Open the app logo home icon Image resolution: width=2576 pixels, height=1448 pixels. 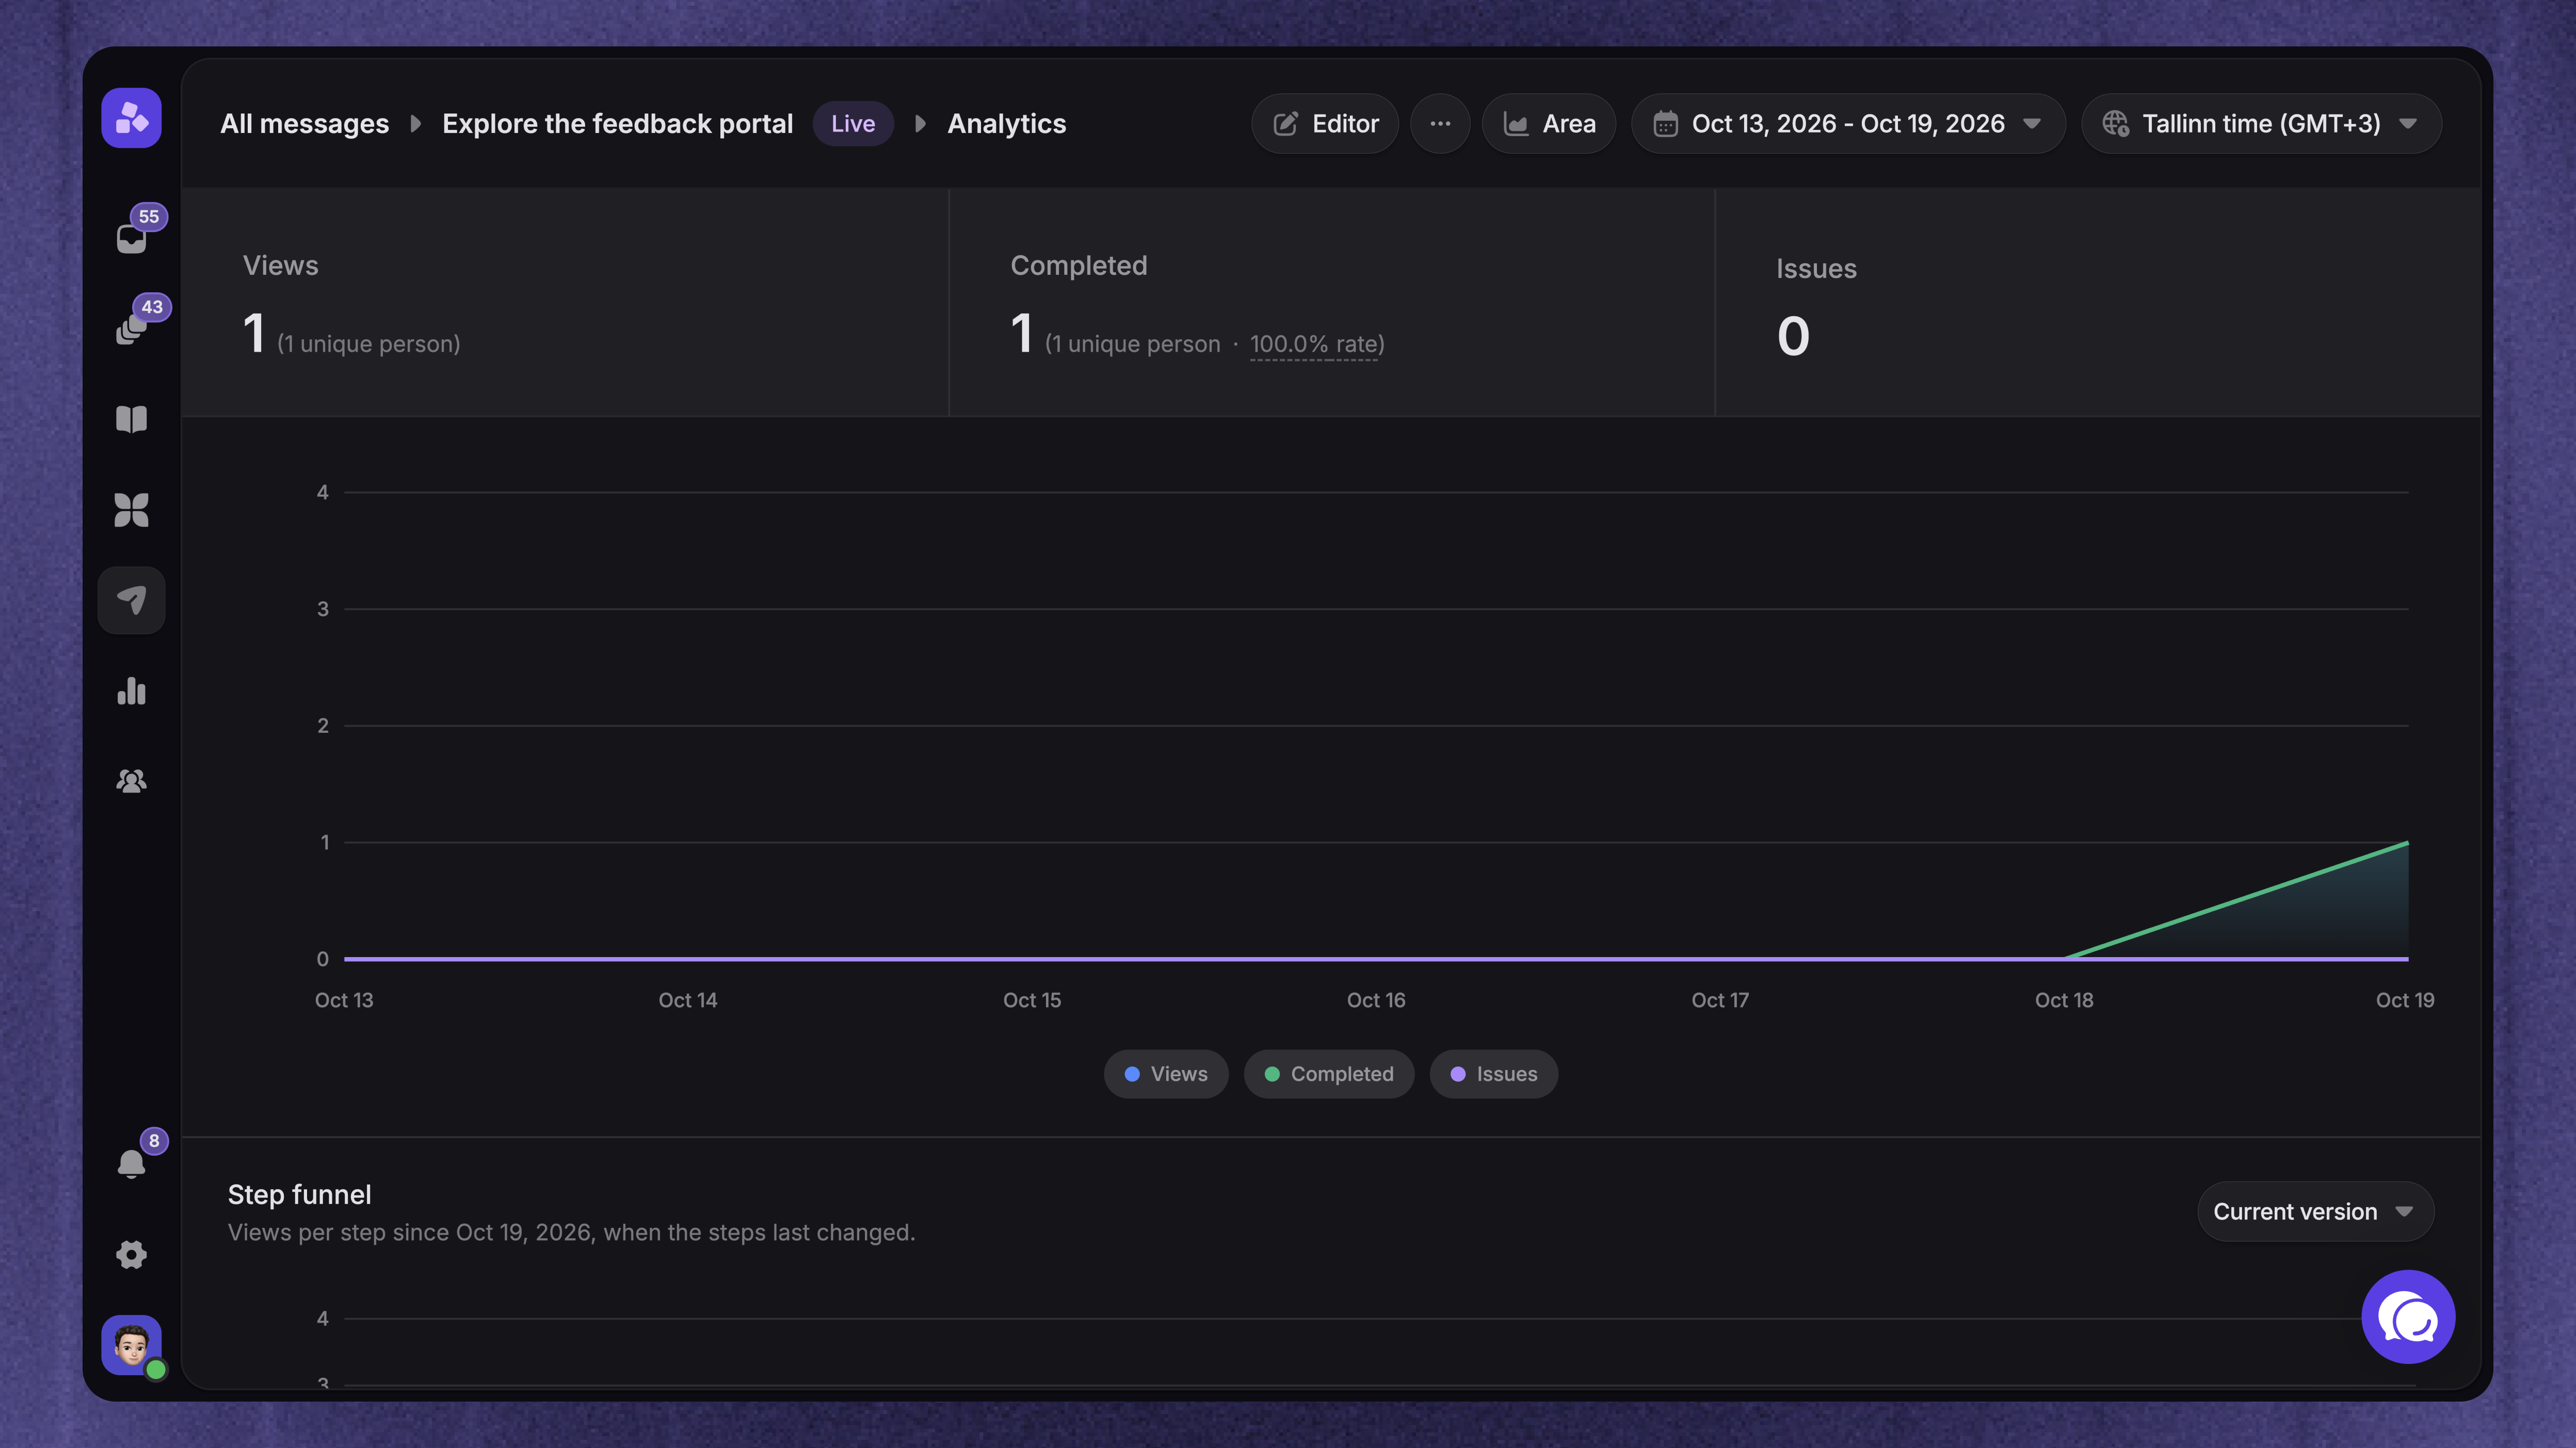pos(131,118)
